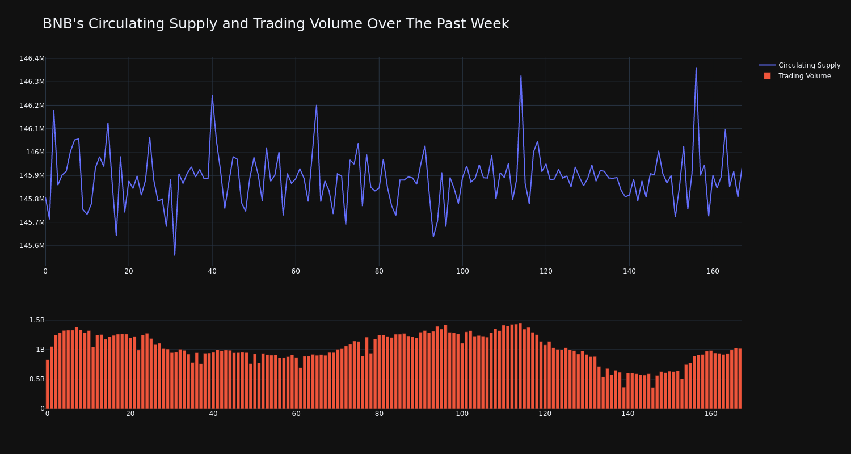Screen dimensions: 851x454
Task: Click the 145.6M y-axis label
Action: point(32,246)
